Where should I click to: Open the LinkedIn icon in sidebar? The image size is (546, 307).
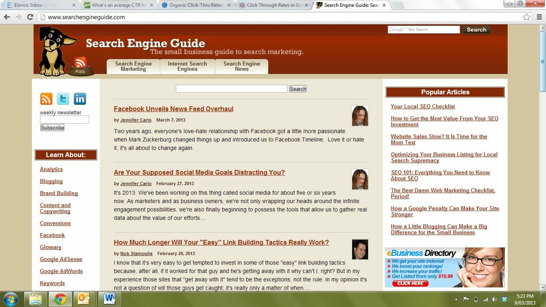pyautogui.click(x=80, y=99)
